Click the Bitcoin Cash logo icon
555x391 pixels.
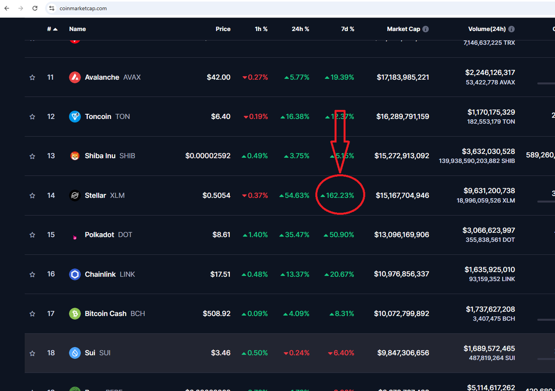tap(75, 314)
